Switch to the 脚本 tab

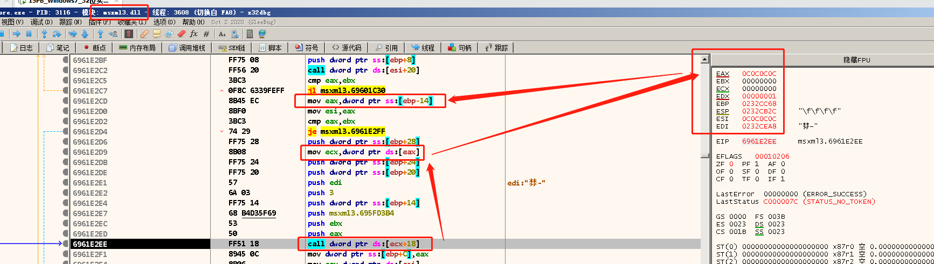(270, 48)
